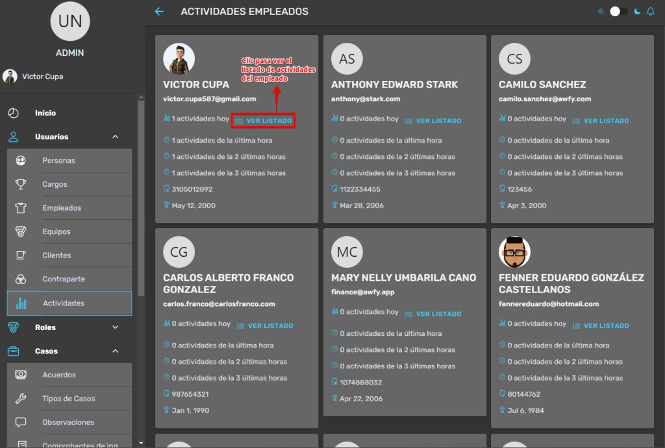This screenshot has width=665, height=448.
Task: Click the sun icon for light theme
Action: pos(601,12)
